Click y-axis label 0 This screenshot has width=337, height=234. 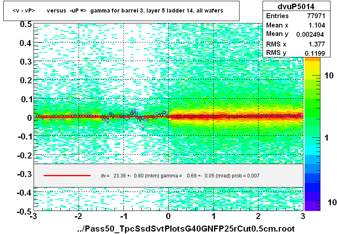pos(30,118)
